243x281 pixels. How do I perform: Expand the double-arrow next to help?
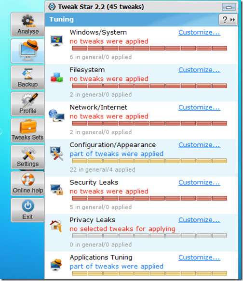coord(233,20)
